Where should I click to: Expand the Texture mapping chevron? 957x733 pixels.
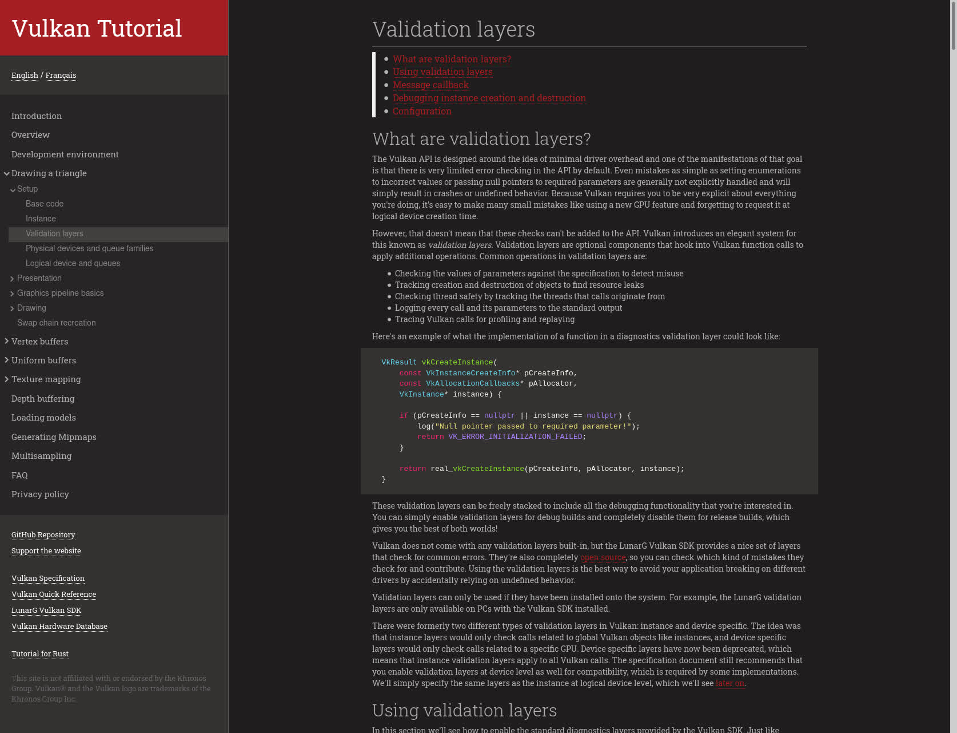[7, 379]
